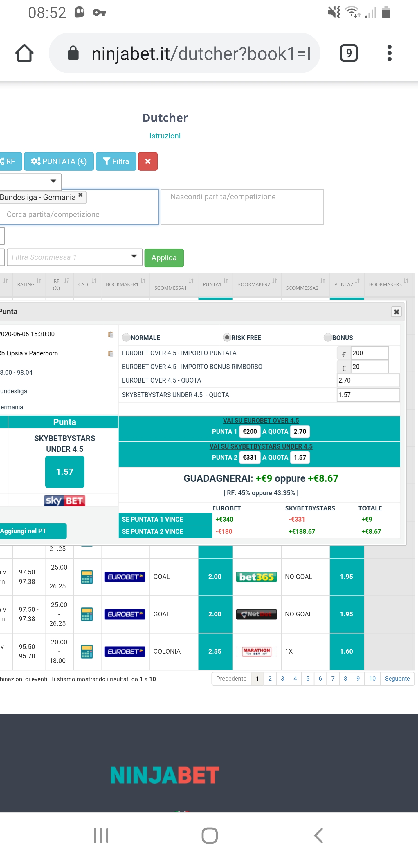Viewport: 418px width, 861px height.
Task: Sort the table by RATING column
Action: coord(29,284)
